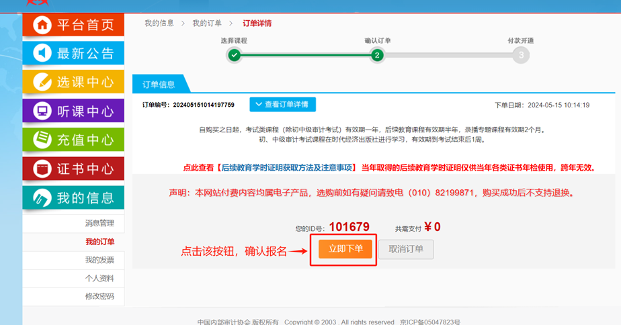This screenshot has height=325, width=621.
Task: Select 我的订单 in the sidebar submenu
Action: pyautogui.click(x=99, y=242)
